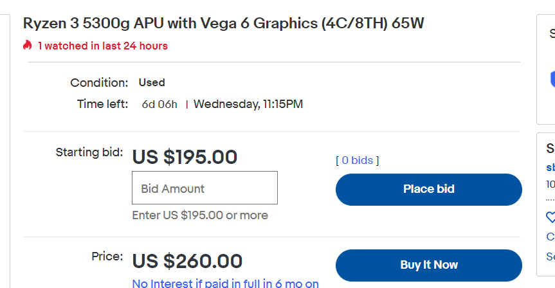Click the red flame icon beside watched notice
This screenshot has height=288, width=555.
pyautogui.click(x=27, y=46)
